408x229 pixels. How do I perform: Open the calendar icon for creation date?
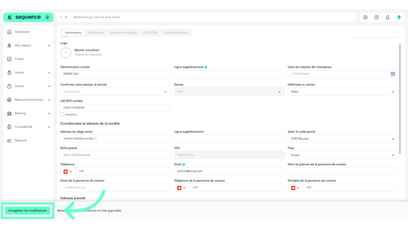click(x=393, y=74)
